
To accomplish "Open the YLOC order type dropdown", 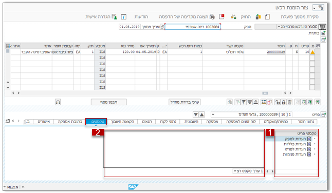I will point(279,27).
